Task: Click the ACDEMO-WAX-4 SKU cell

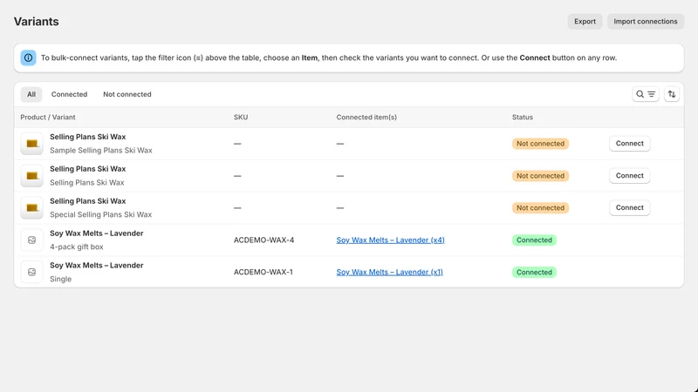Action: [x=263, y=240]
